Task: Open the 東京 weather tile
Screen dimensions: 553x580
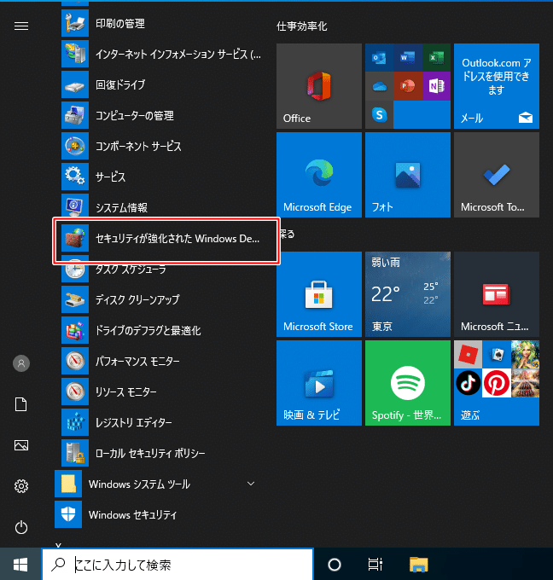Action: pyautogui.click(x=408, y=294)
